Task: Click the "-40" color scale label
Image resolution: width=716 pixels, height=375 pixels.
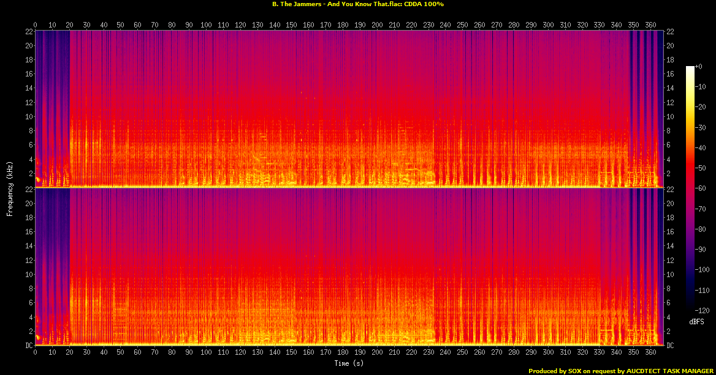Action: pyautogui.click(x=701, y=147)
